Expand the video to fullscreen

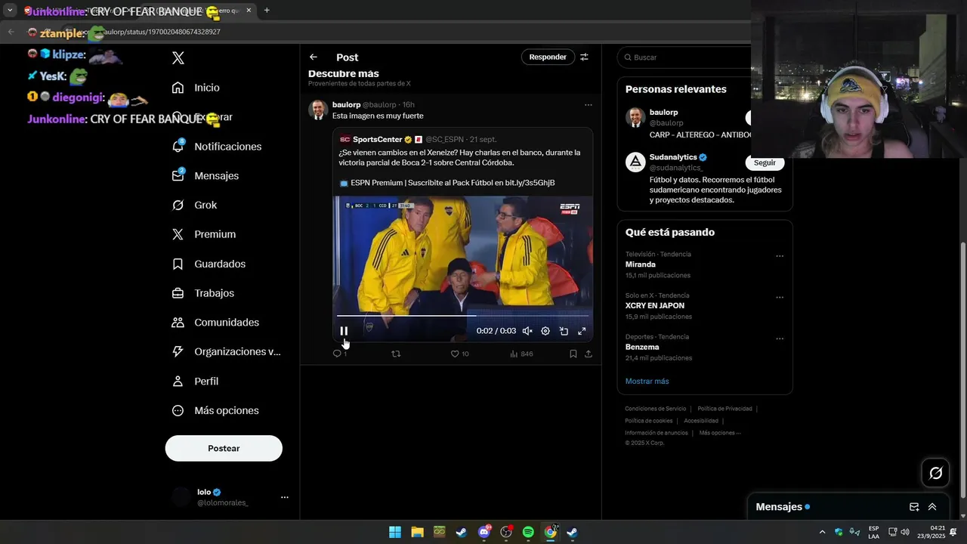point(582,331)
